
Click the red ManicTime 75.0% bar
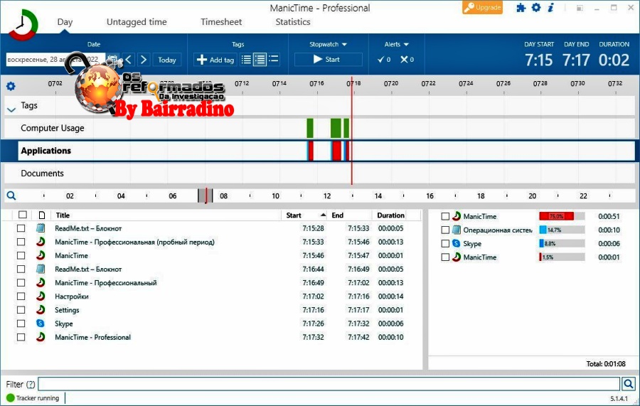(x=556, y=216)
